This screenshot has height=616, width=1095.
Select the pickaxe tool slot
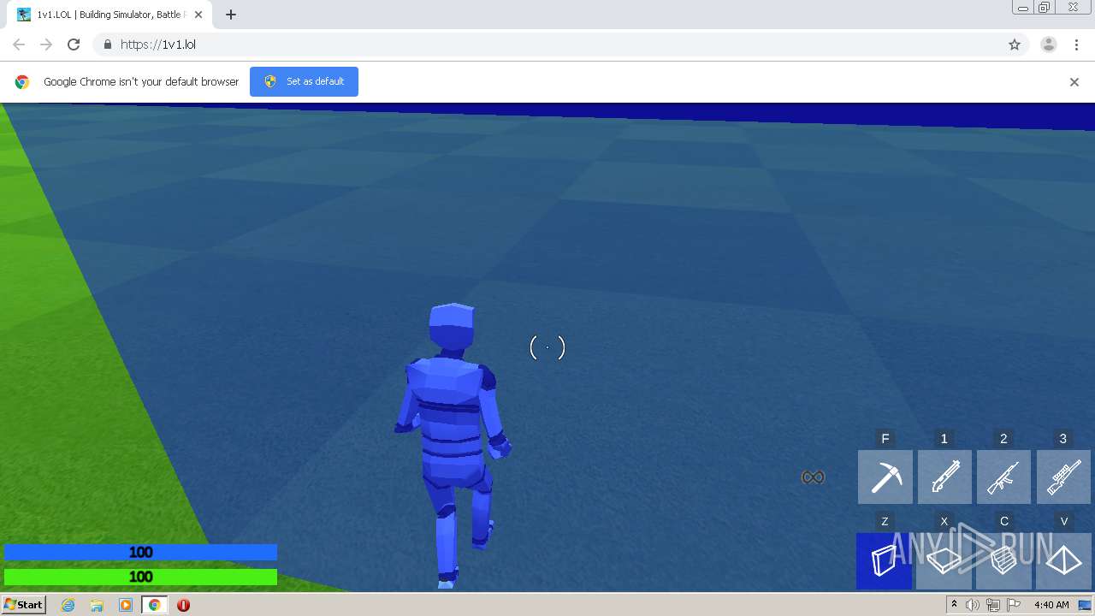[885, 477]
